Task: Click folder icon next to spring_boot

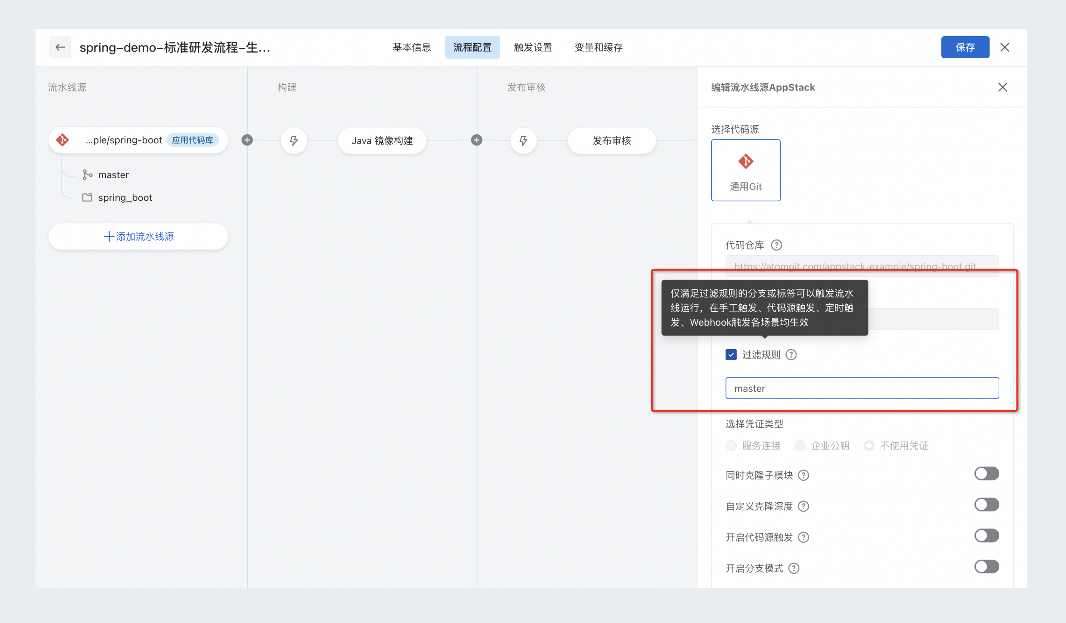Action: click(x=87, y=197)
